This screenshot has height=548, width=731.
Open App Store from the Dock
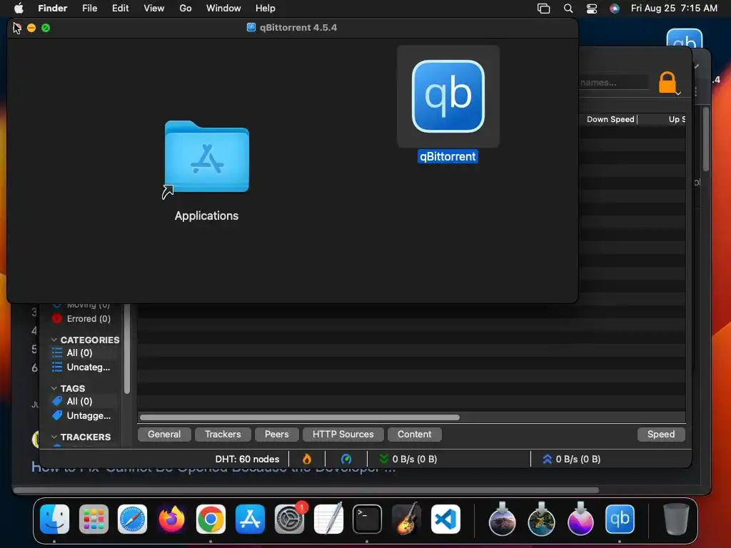[x=250, y=519]
